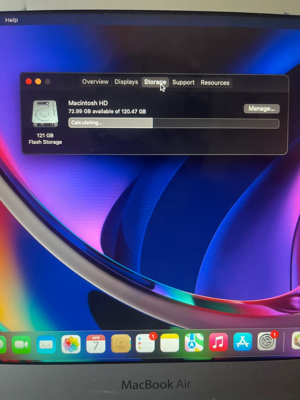This screenshot has height=400, width=300.
Task: Click the Macintosh HD disk icon
Action: click(45, 114)
